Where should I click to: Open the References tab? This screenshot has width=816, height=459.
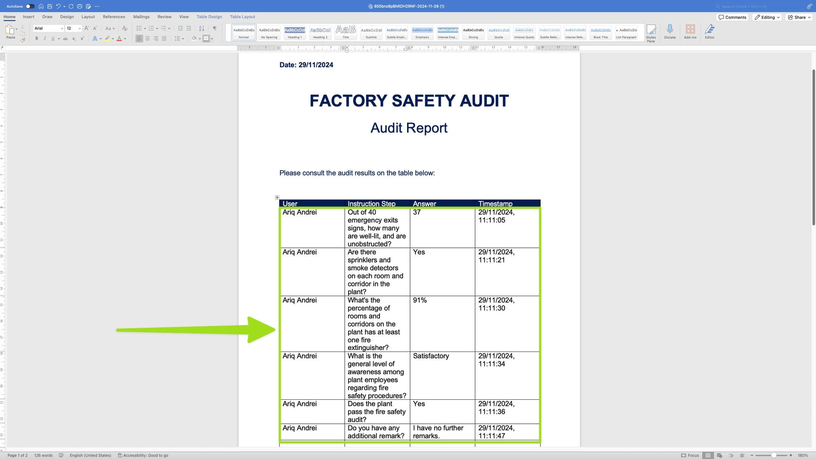pos(114,17)
